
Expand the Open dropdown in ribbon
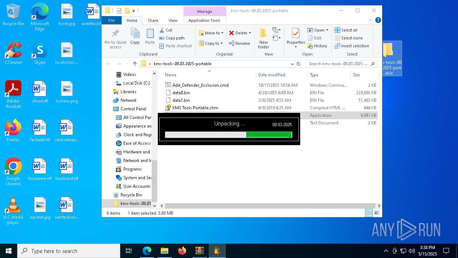pyautogui.click(x=327, y=30)
